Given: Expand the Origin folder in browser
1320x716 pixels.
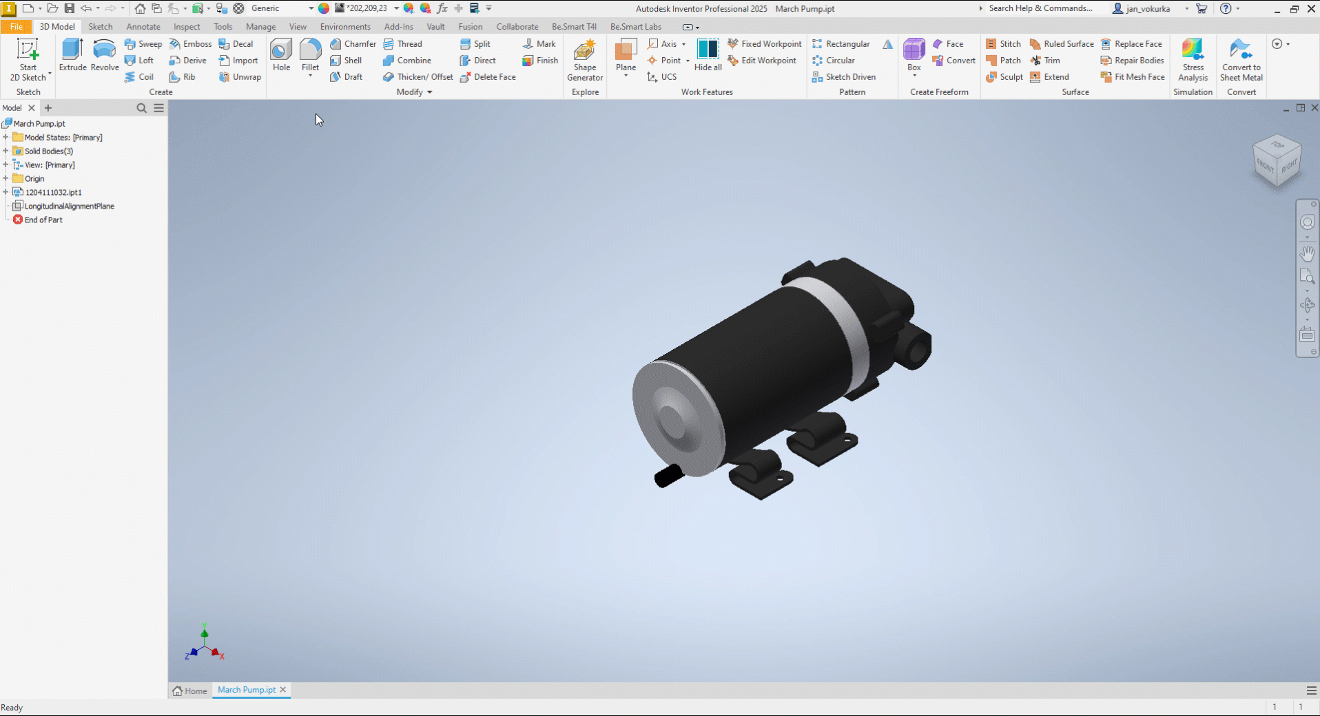Looking at the screenshot, I should coord(6,179).
